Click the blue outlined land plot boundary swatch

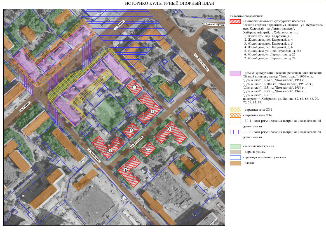pyautogui.click(x=235, y=158)
